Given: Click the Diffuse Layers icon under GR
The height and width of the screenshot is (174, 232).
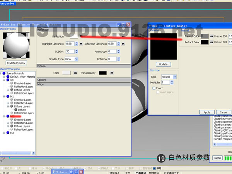Looking at the screenshot, I should [12, 90].
